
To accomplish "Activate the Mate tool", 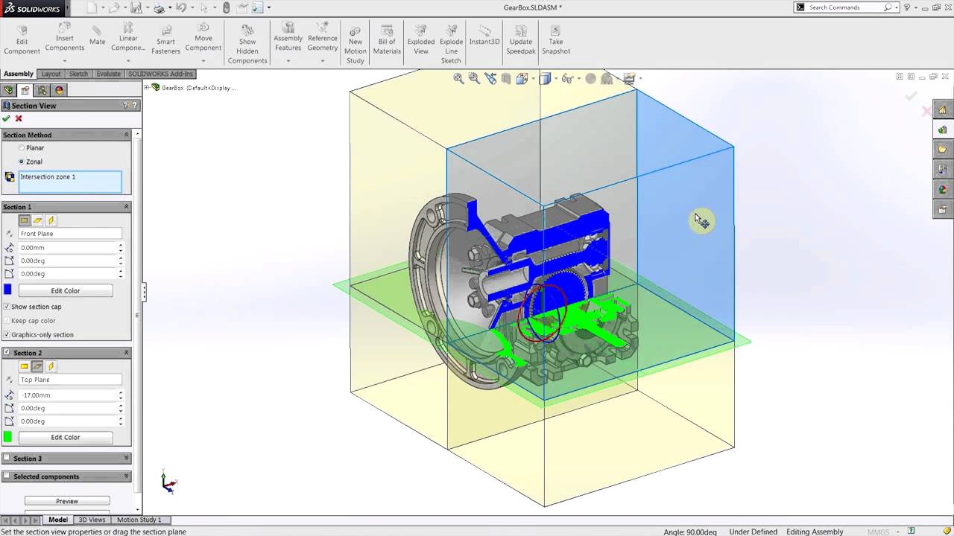I will pos(97,36).
